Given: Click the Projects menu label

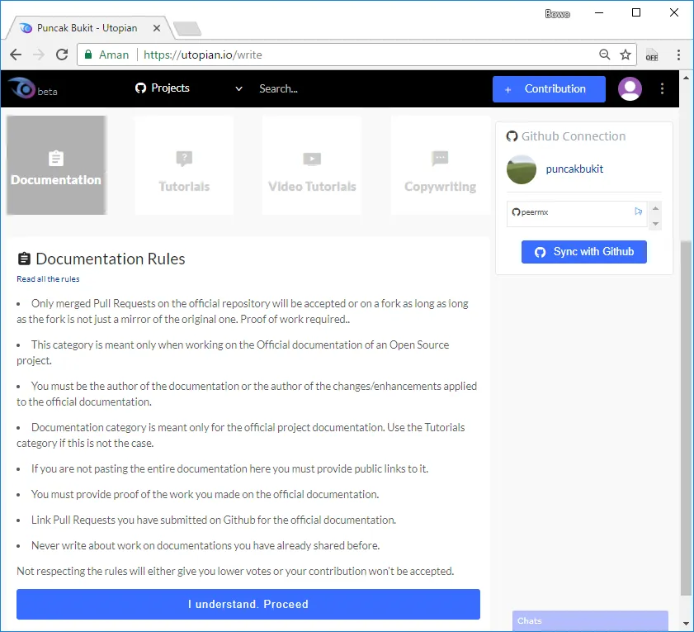Looking at the screenshot, I should [170, 88].
